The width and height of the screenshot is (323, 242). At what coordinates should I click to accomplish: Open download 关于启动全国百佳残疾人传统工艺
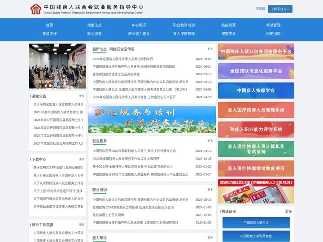pyautogui.click(x=58, y=207)
